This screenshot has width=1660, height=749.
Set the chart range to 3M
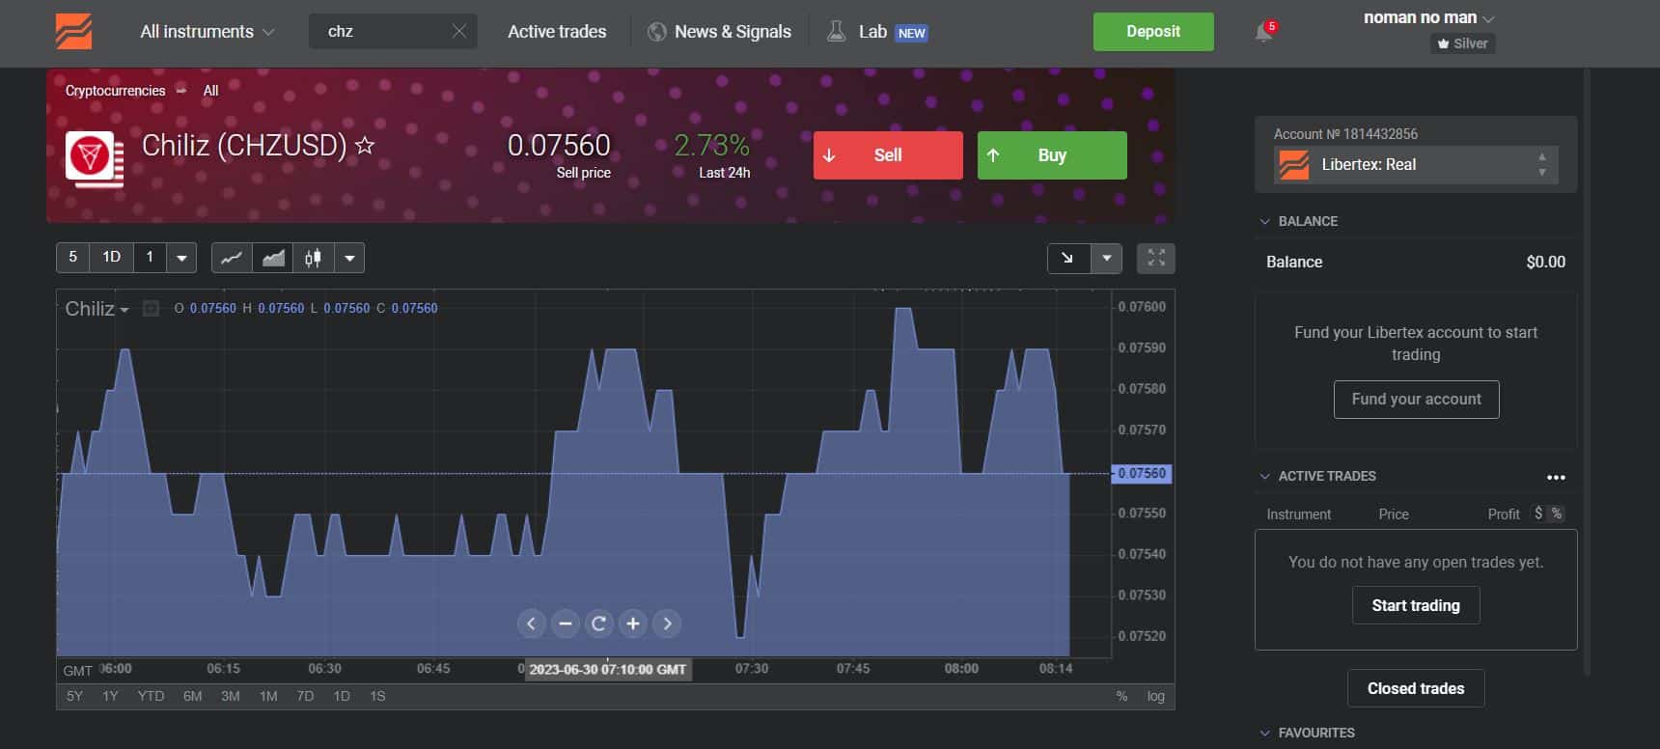(x=231, y=696)
